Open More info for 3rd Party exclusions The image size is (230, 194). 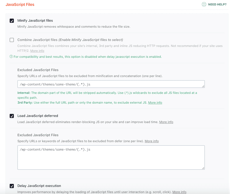[x=155, y=102]
